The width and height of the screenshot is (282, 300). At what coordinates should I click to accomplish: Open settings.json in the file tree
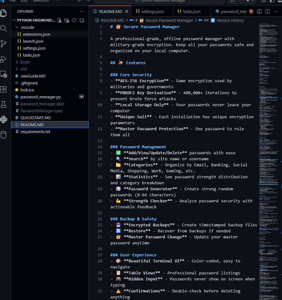point(50,48)
